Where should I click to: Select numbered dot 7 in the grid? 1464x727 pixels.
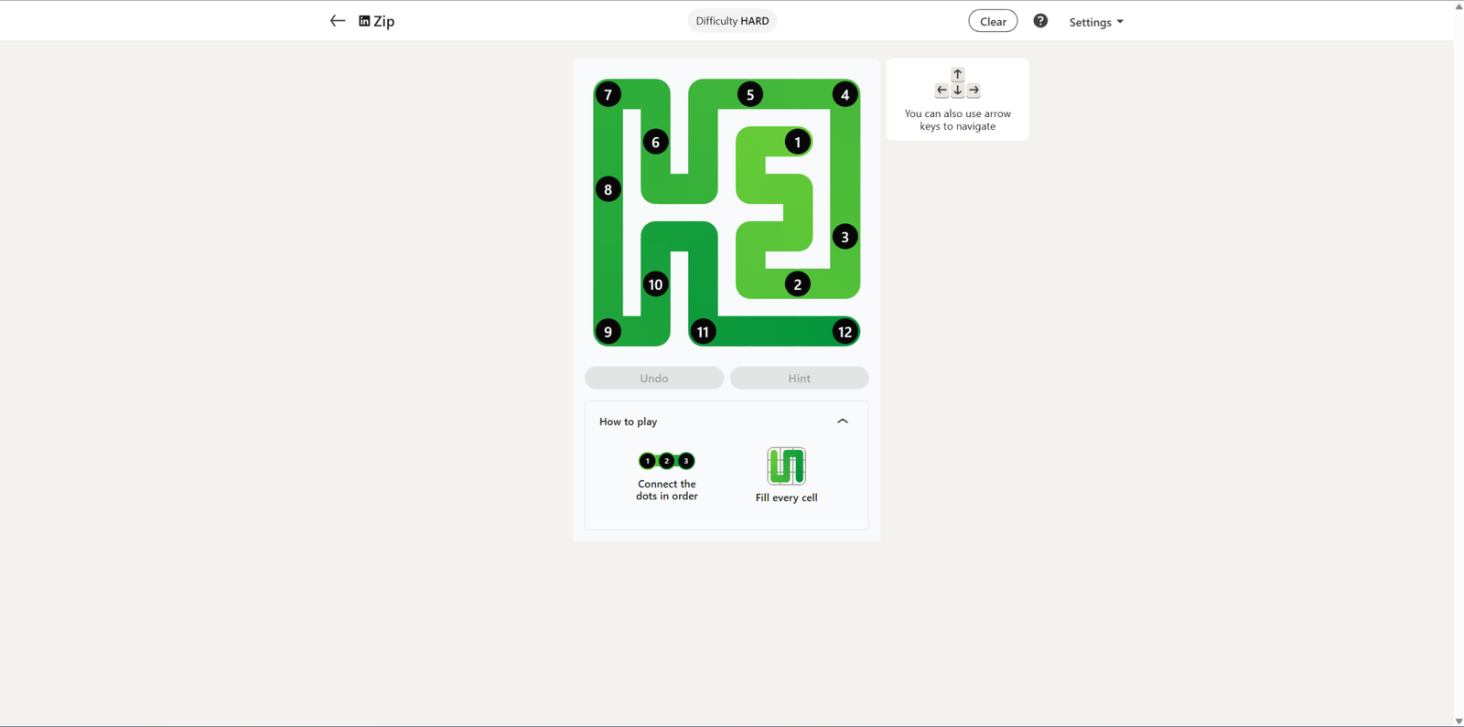(608, 94)
